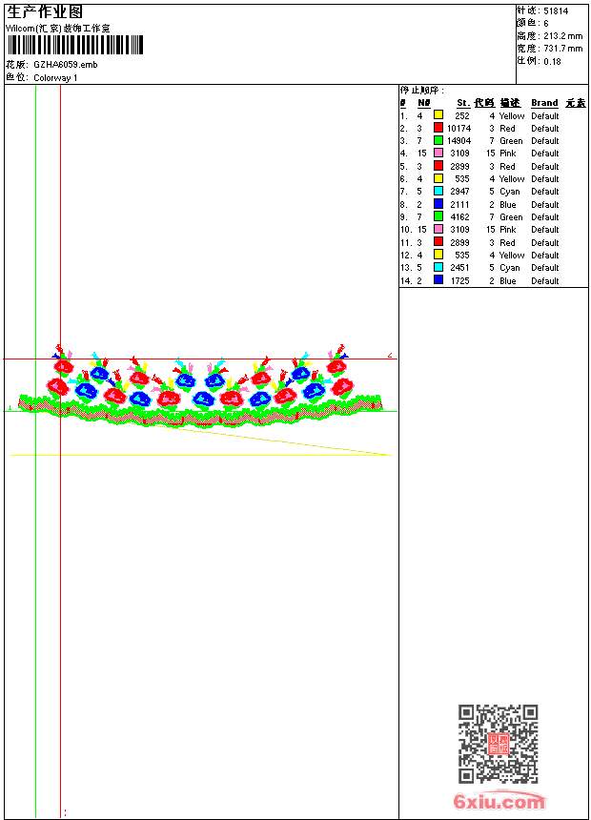Image resolution: width=591 pixels, height=820 pixels.
Task: Click the Colorway 1 label
Action: pos(55,78)
